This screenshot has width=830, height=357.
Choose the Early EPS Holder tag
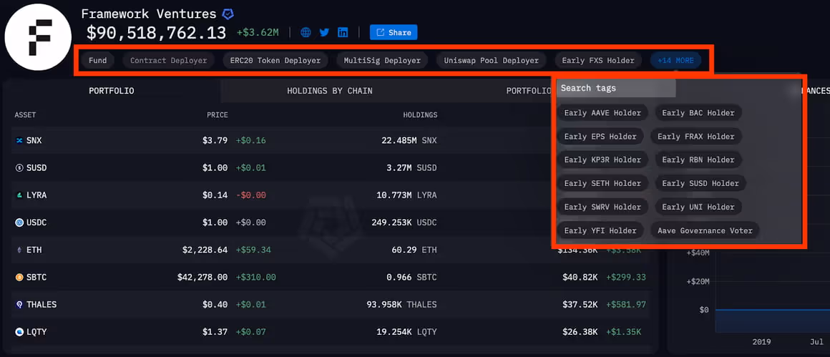[x=600, y=137]
